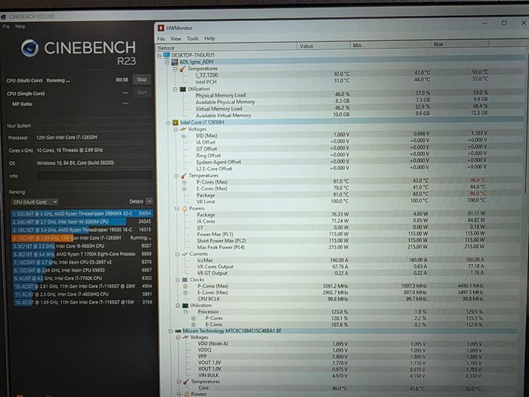The height and width of the screenshot is (397, 529).
Task: Click the thermometer icon of mainboard Temperatures
Action: tap(182, 69)
